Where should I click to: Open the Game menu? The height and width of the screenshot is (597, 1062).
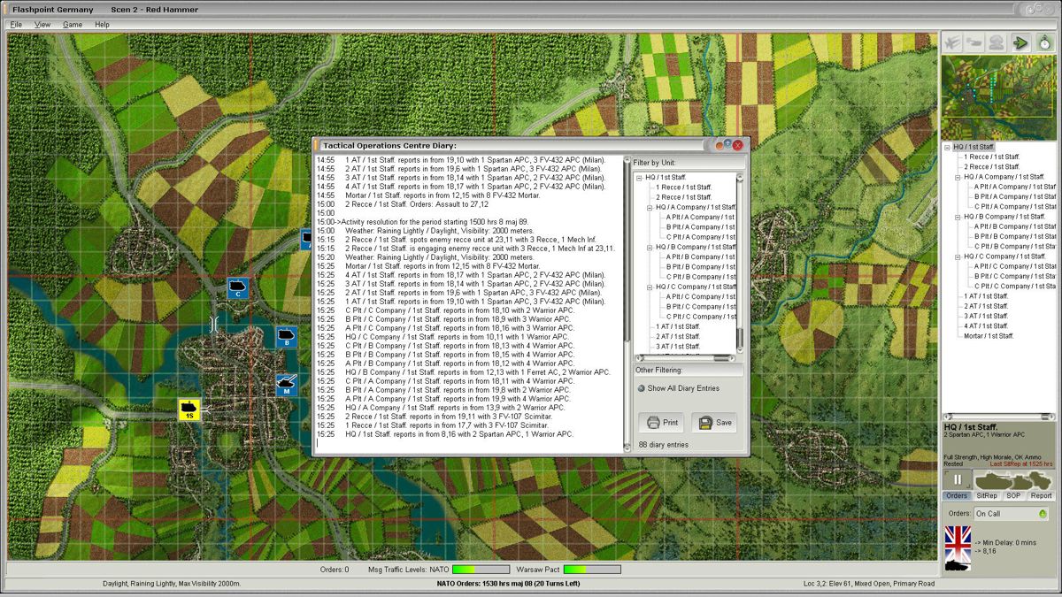(74, 26)
